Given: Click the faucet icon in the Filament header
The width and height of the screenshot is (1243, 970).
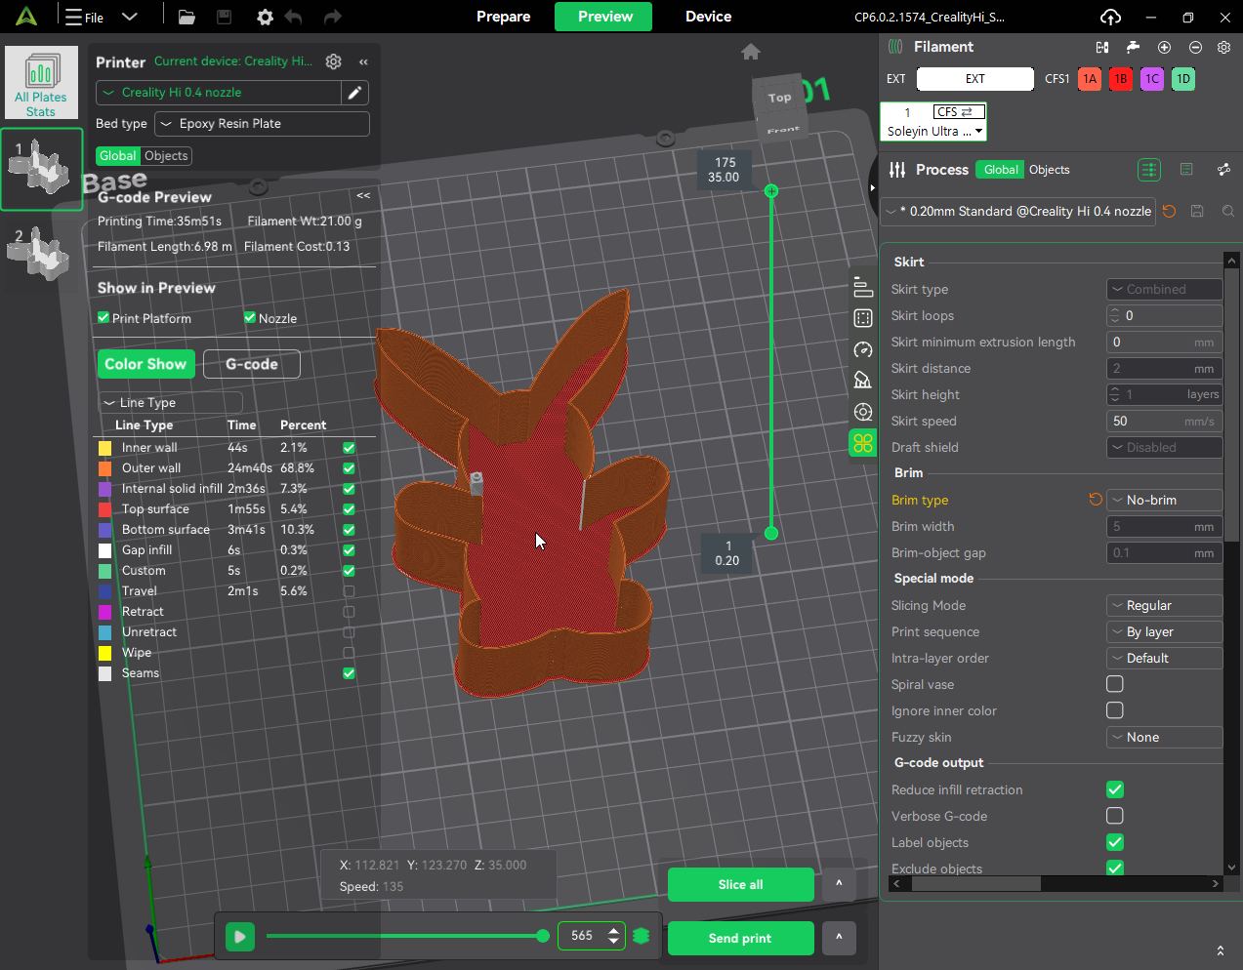Looking at the screenshot, I should pos(1133,47).
